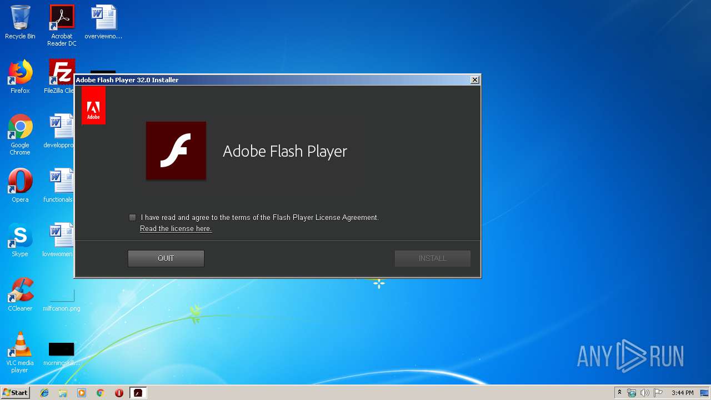711x400 pixels.
Task: Click the Flash installer taskbar button
Action: click(138, 393)
